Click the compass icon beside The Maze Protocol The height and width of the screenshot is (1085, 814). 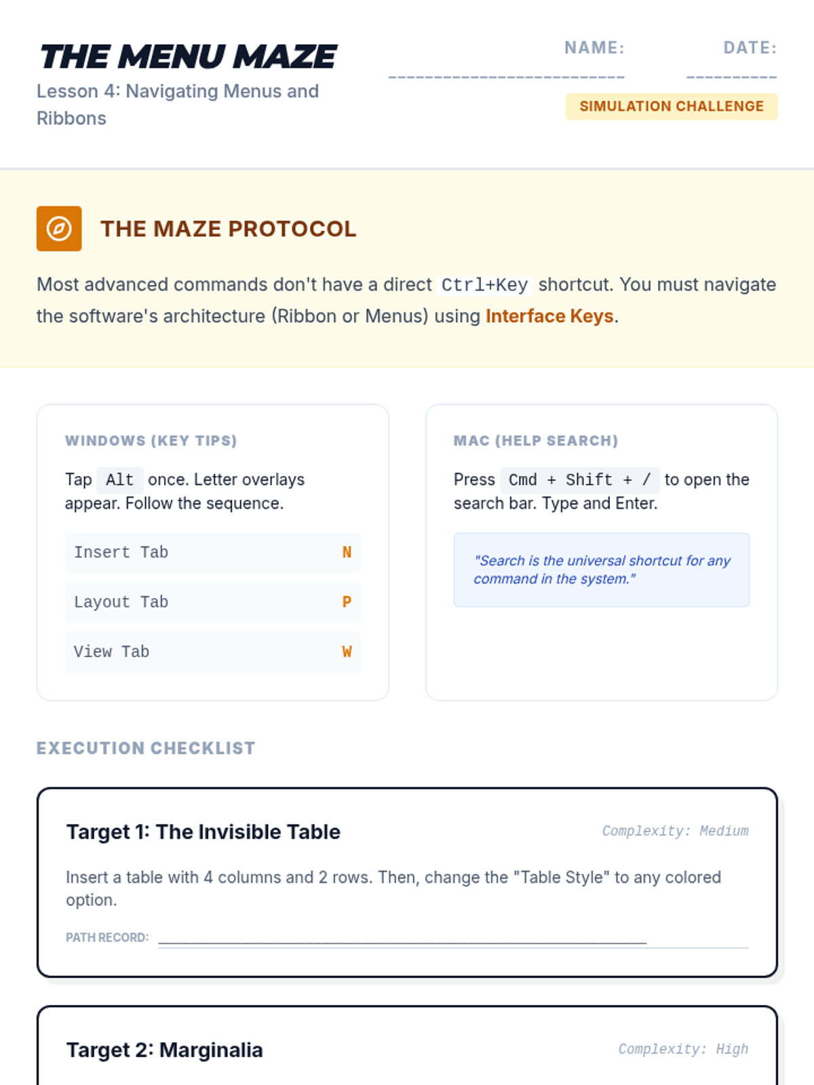(59, 229)
